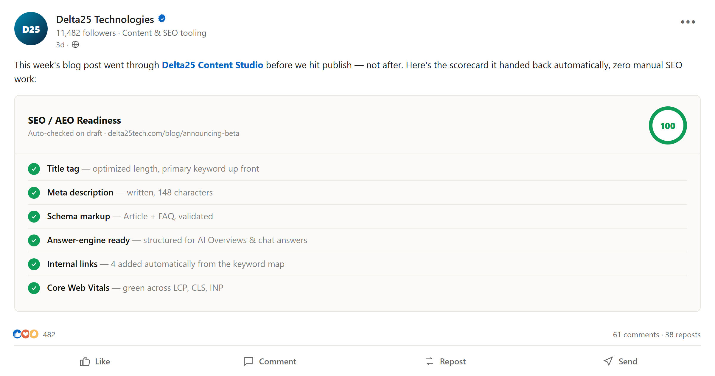Click the globe public visibility icon
Screen dimensions: 715x376
click(75, 44)
